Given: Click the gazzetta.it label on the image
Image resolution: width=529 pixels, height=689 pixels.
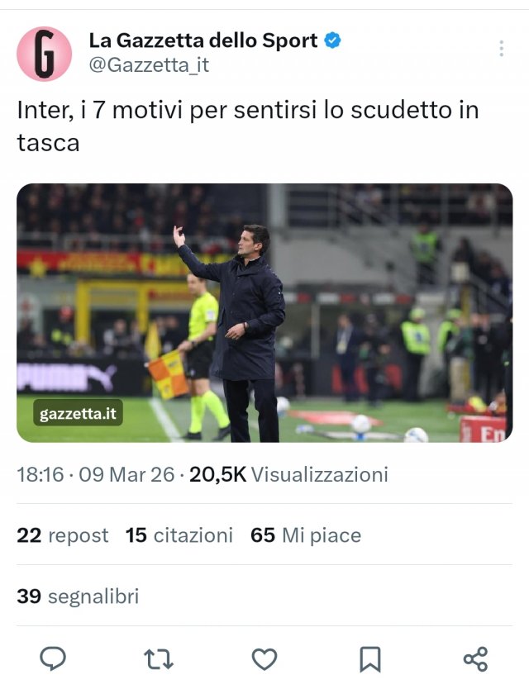Looking at the screenshot, I should 79,413.
